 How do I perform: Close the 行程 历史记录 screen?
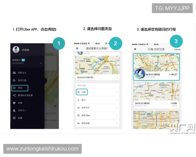[x=135, y=49]
